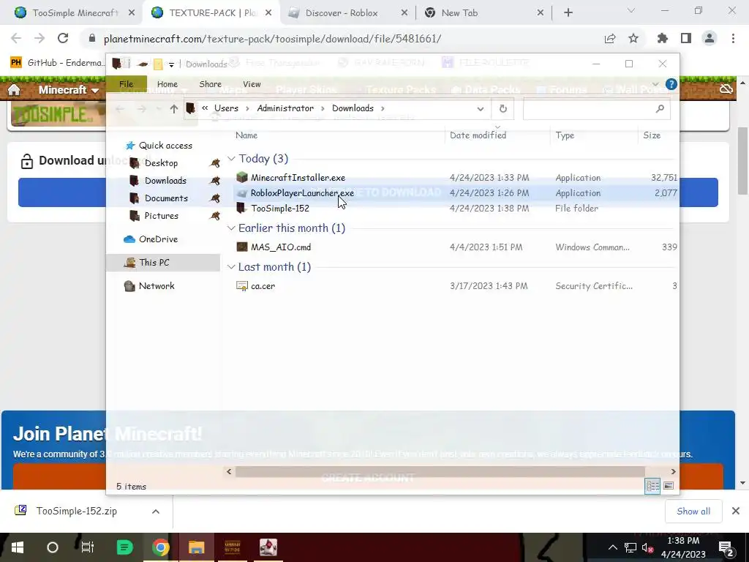The width and height of the screenshot is (749, 562).
Task: Go up one folder level
Action: (x=174, y=109)
